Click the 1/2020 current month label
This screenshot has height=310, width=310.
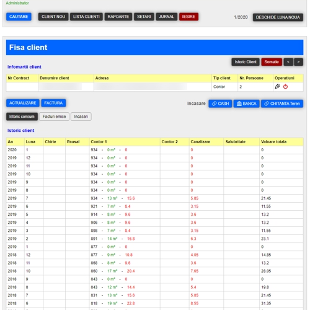[241, 17]
